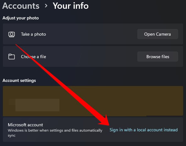Screen dimensions: 186x146
Task: Open Camera to take a photo
Action: (x=158, y=34)
